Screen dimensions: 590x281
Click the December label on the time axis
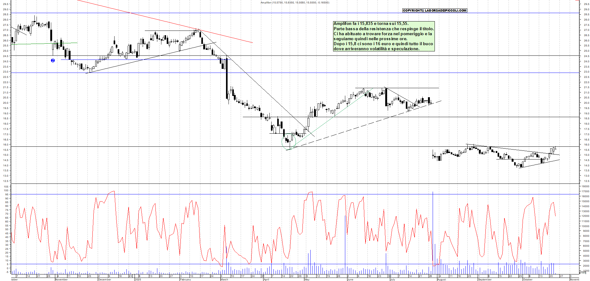point(105,279)
